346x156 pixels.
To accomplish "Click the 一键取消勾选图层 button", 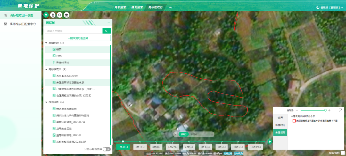I will (x=78, y=38).
